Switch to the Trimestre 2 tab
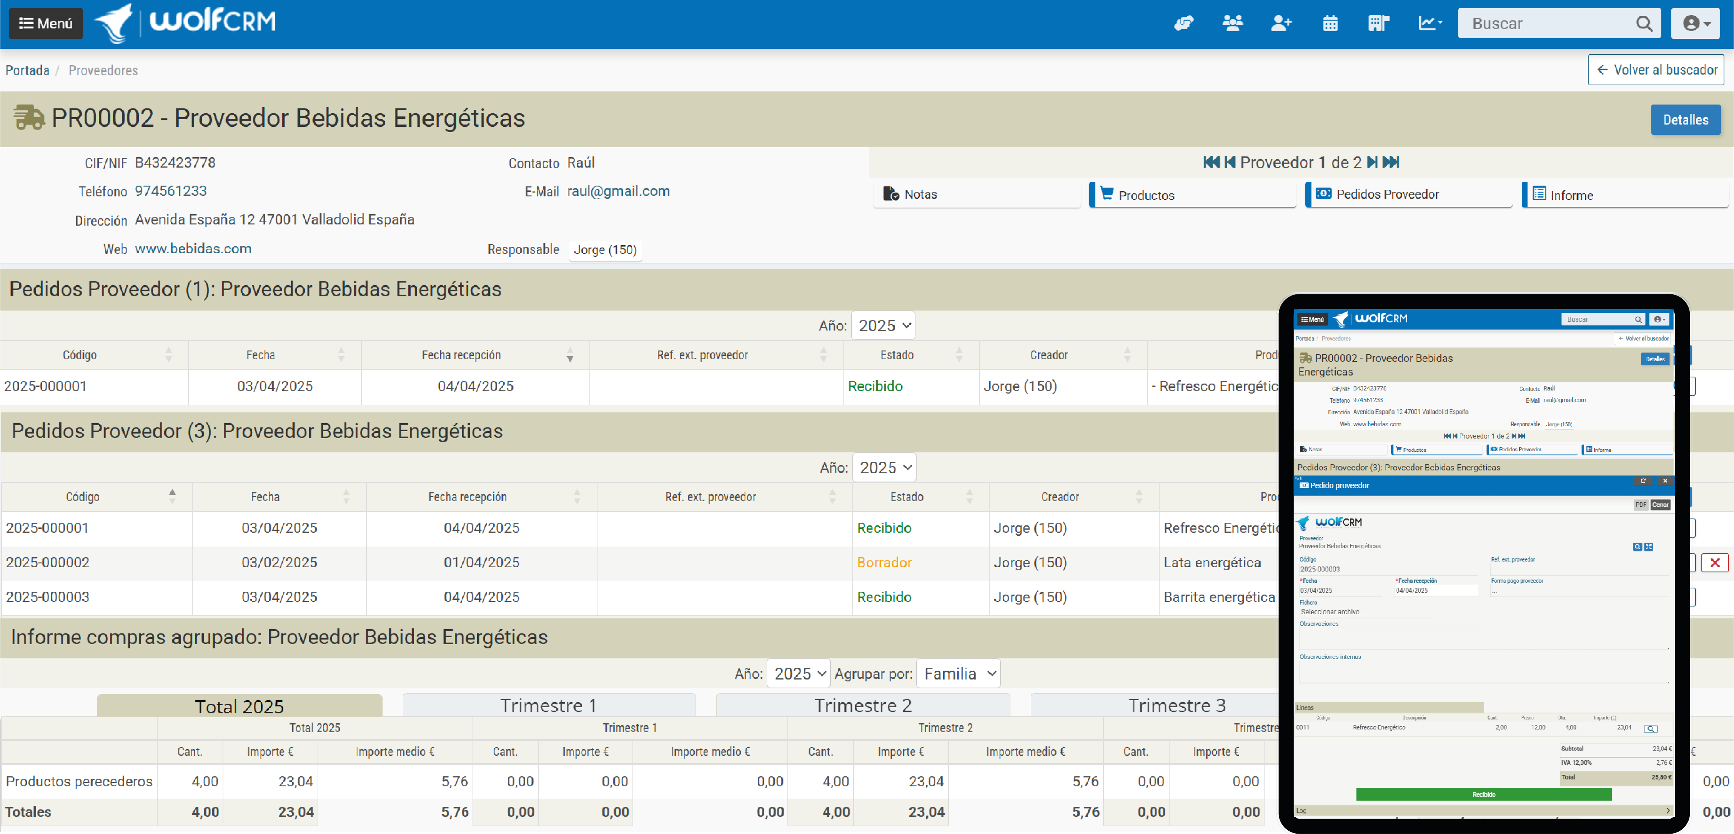Image resolution: width=1734 pixels, height=834 pixels. click(863, 705)
